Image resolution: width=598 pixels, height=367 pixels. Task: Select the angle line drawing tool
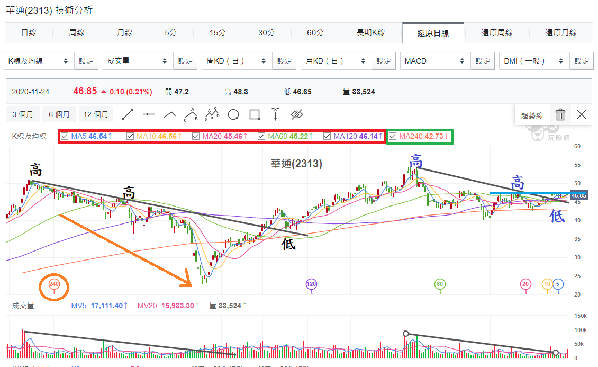coord(169,114)
